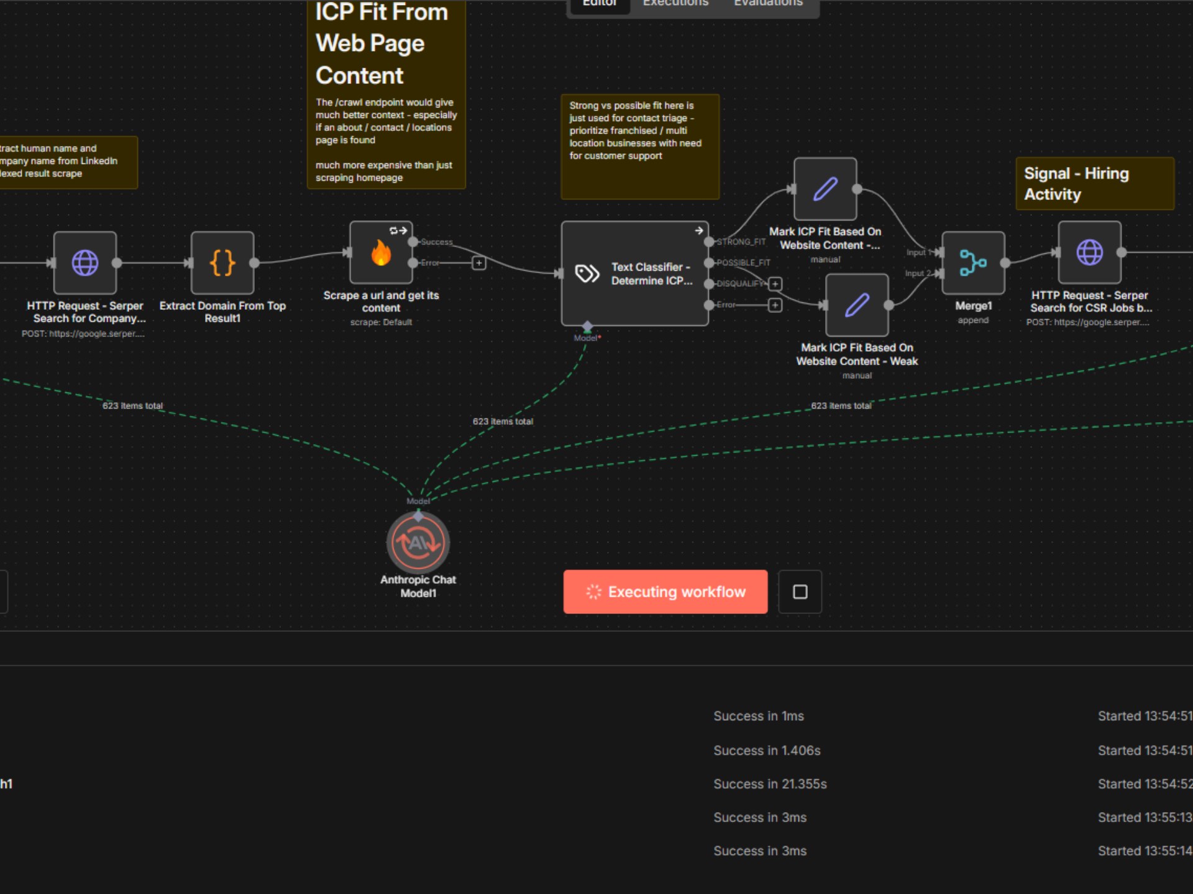Click the globe icon on Serper Company Search node
This screenshot has height=894, width=1193.
click(x=85, y=263)
